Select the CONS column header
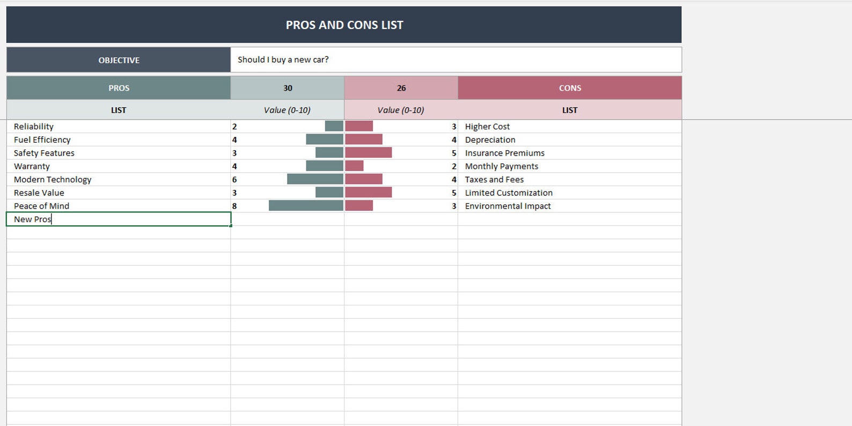Image resolution: width=852 pixels, height=426 pixels. point(570,88)
